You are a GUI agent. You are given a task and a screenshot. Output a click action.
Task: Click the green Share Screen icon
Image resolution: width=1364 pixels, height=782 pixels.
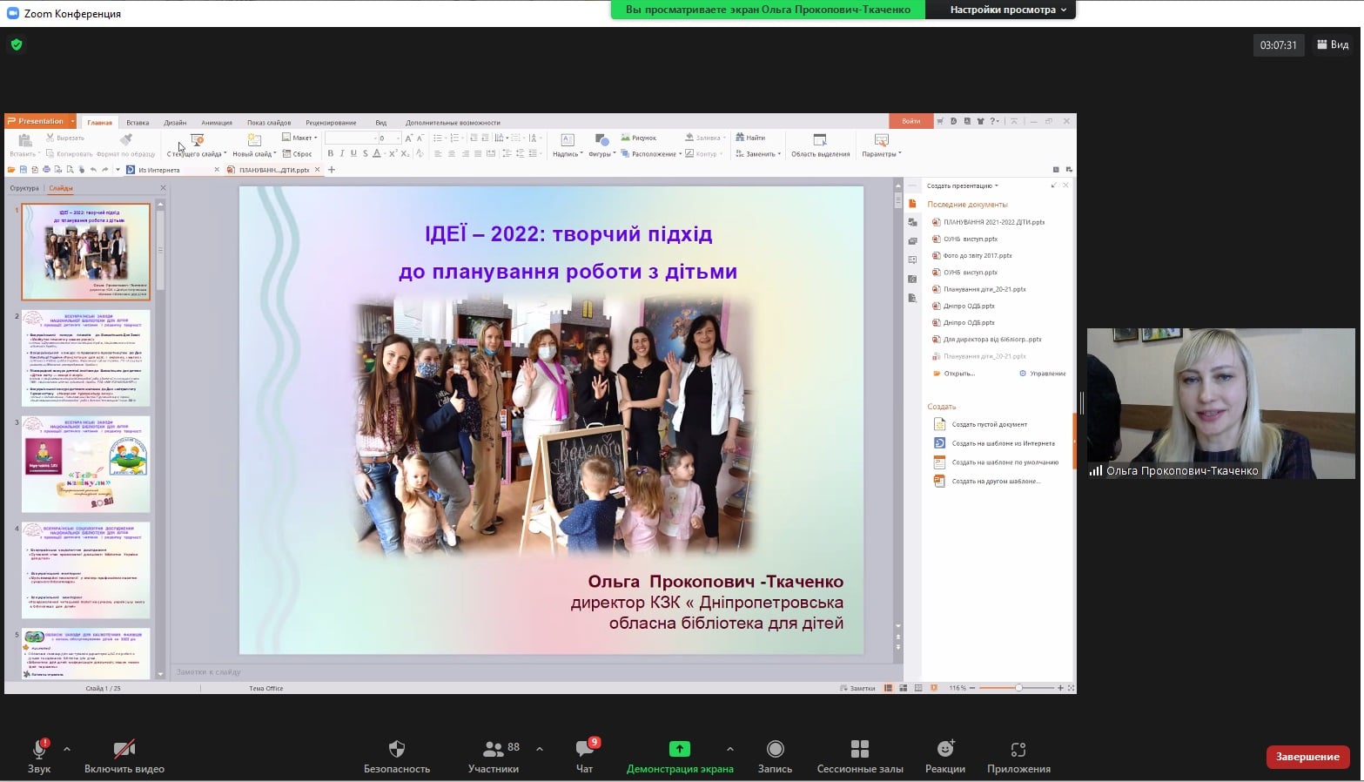pyautogui.click(x=679, y=749)
